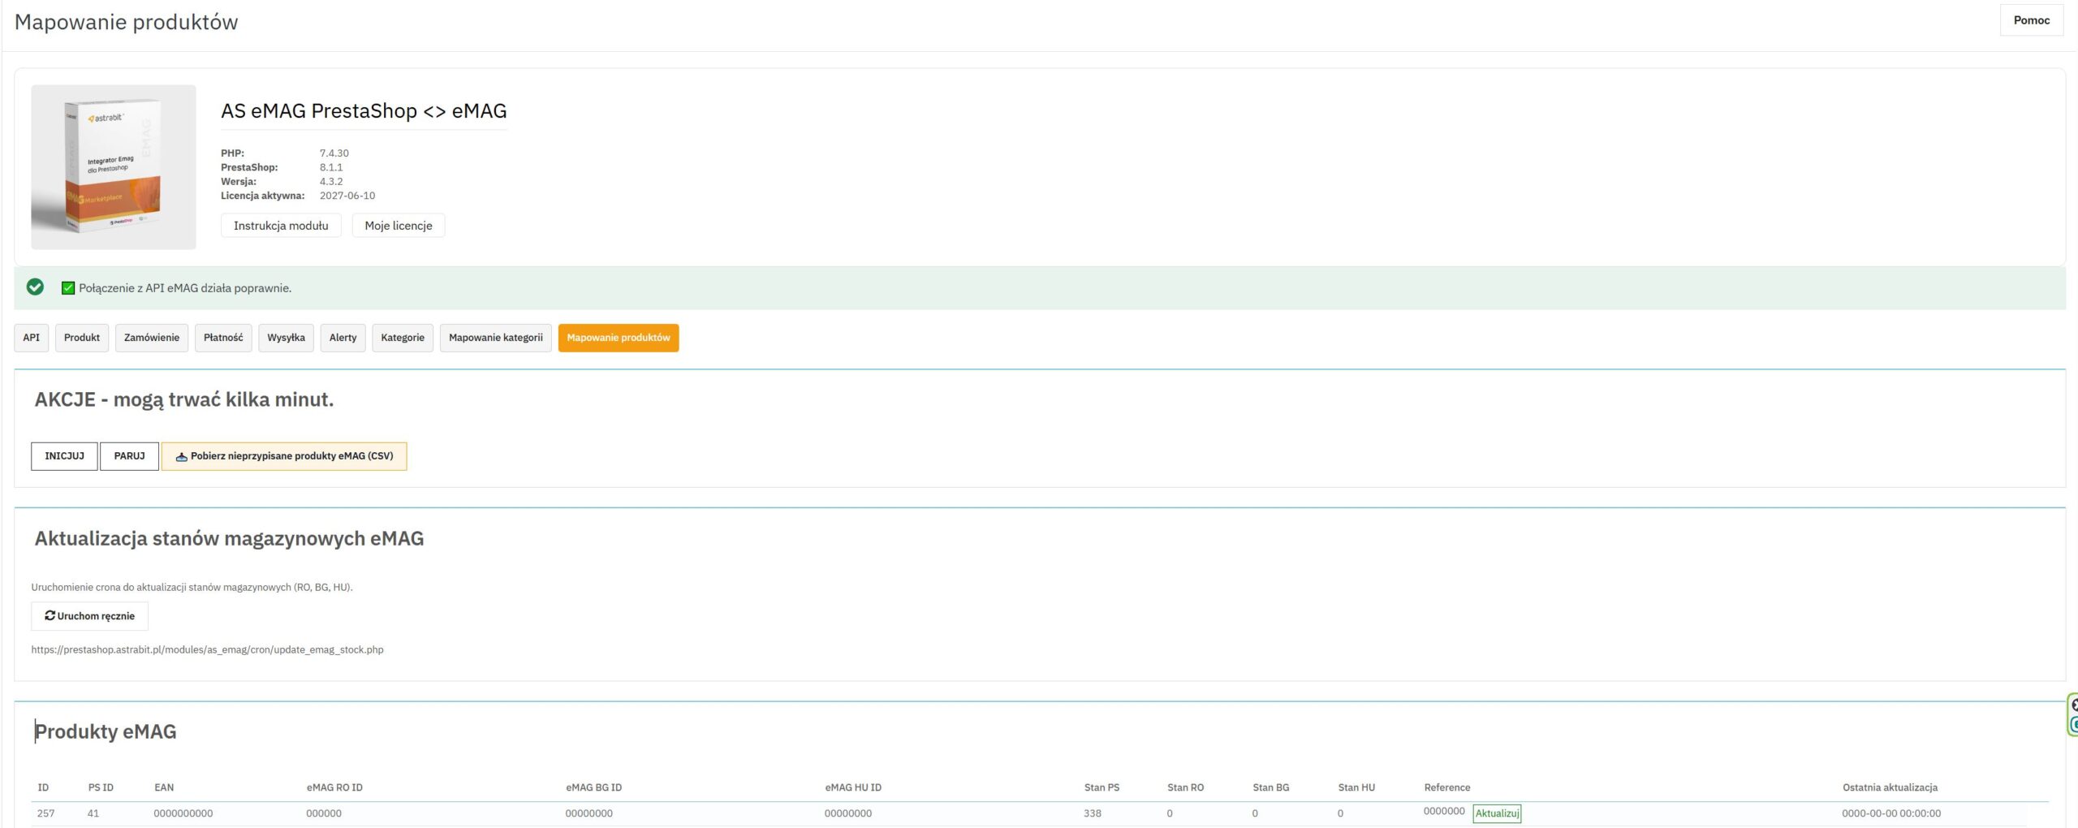This screenshot has height=828, width=2078.
Task: Click the eMAG RO ID column header
Action: pos(334,787)
